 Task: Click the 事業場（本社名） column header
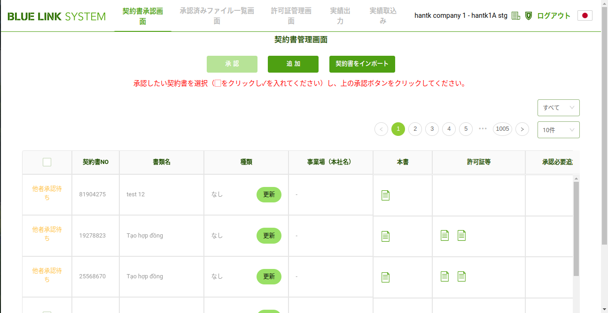click(331, 162)
